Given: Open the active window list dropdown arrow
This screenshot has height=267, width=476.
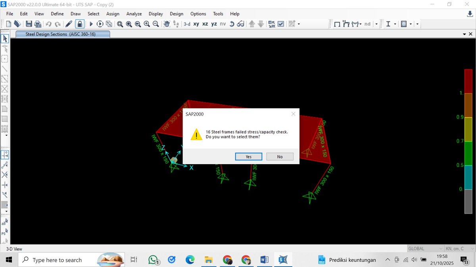Looking at the screenshot, I should click(464, 34).
